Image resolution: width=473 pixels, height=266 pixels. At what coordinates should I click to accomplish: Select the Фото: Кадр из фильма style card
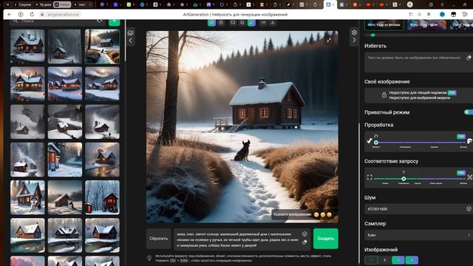point(384,24)
